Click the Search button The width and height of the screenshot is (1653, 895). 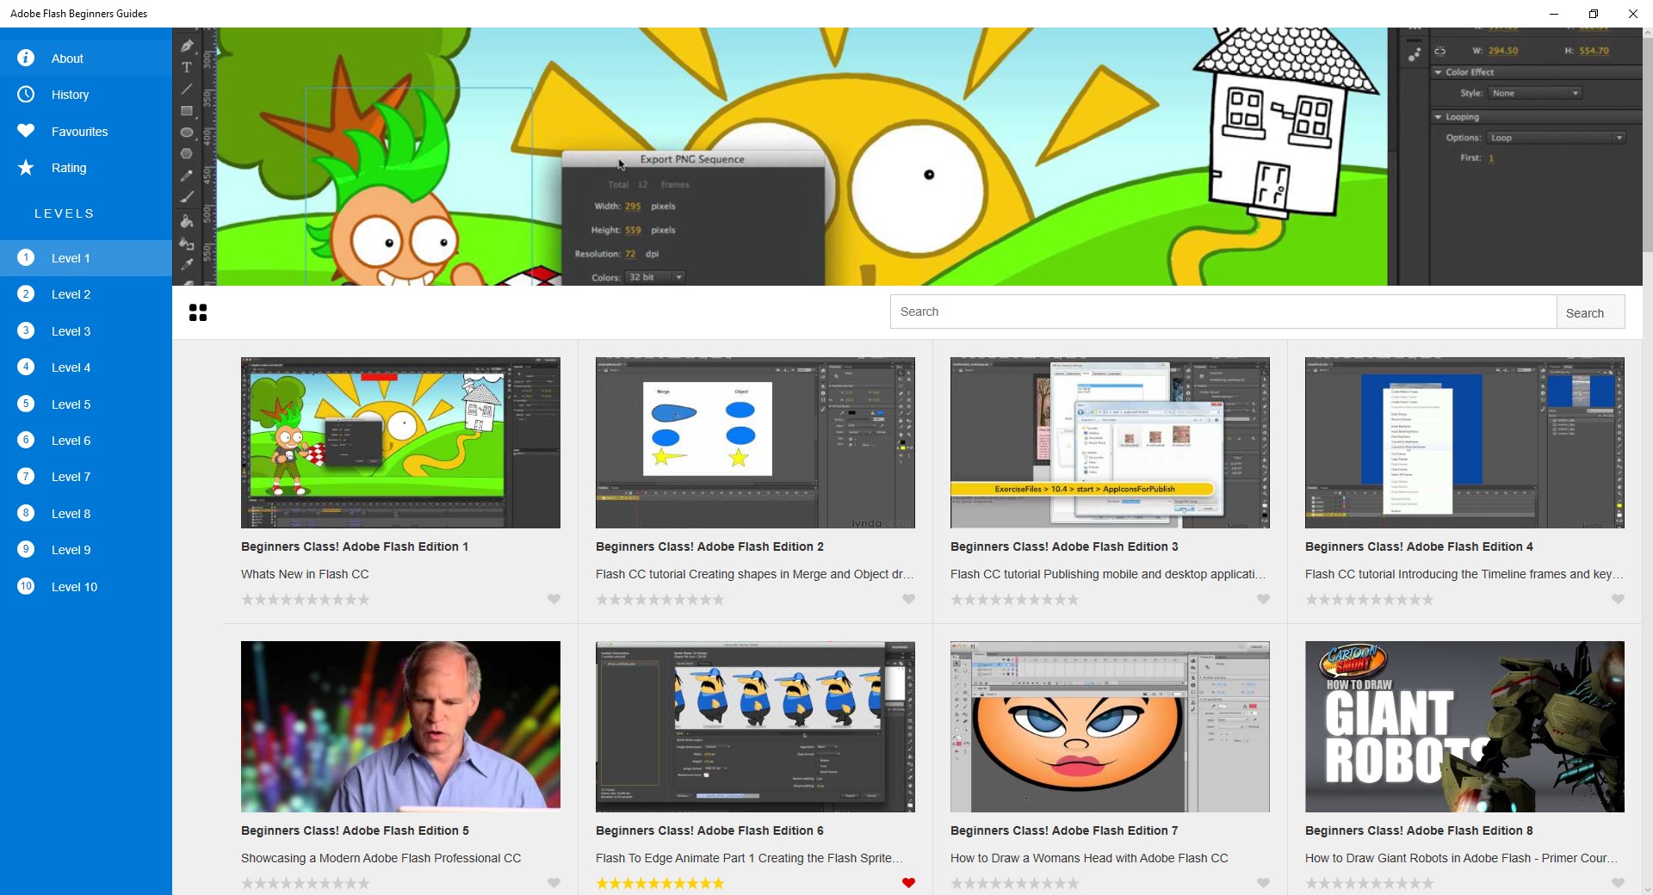point(1590,312)
